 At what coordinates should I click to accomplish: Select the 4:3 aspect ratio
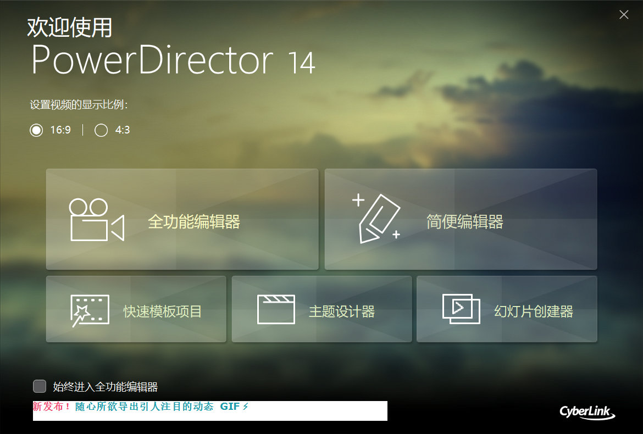[101, 130]
